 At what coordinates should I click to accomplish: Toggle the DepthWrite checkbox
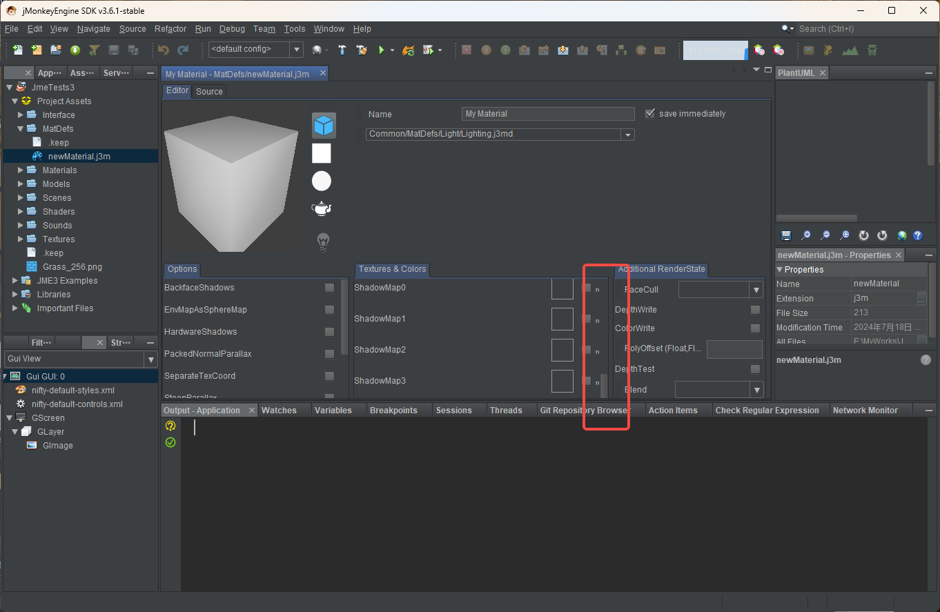(755, 310)
